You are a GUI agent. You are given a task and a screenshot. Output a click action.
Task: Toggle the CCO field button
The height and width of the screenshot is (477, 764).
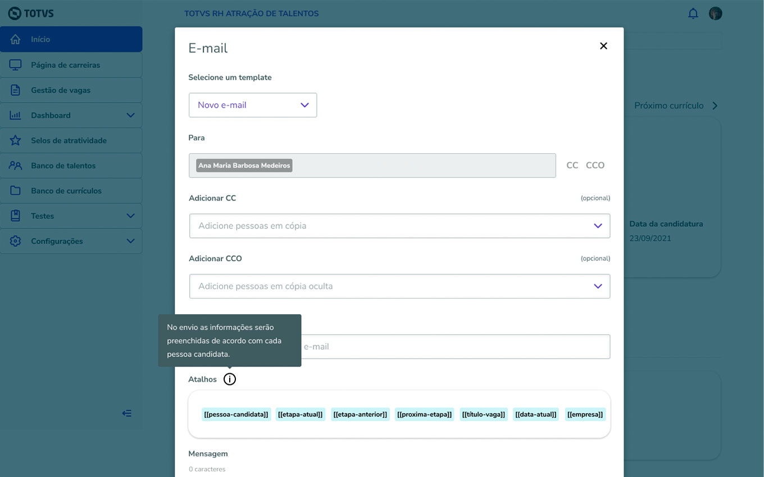pyautogui.click(x=595, y=166)
